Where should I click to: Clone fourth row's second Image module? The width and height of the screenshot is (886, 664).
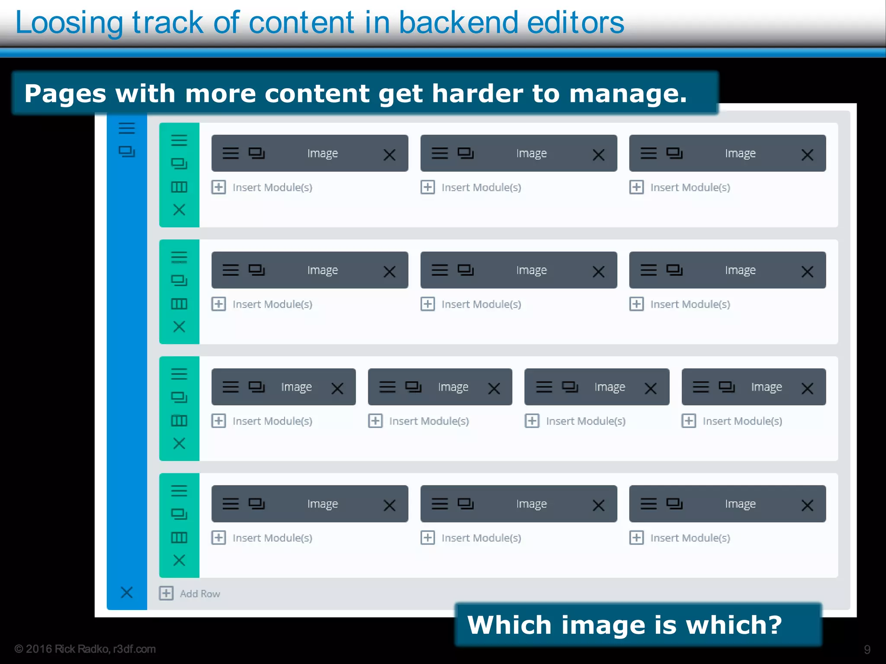click(465, 504)
